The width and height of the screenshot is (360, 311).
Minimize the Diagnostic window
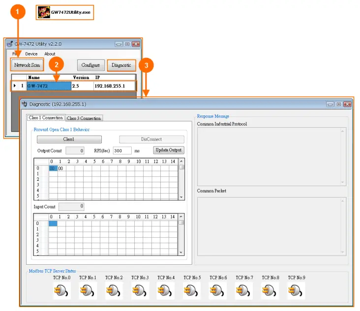pyautogui.click(x=330, y=104)
